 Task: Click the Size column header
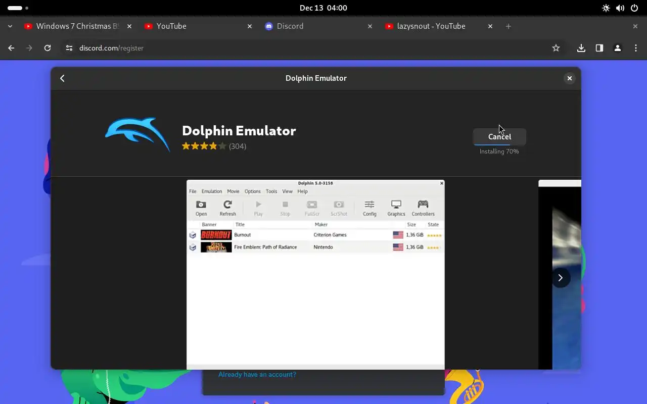(x=411, y=225)
